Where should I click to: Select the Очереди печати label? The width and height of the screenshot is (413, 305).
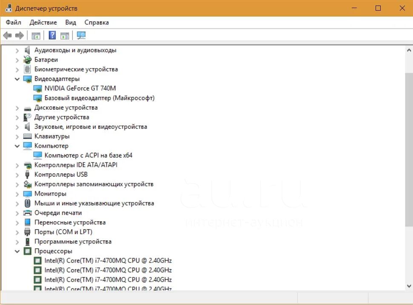(x=58, y=213)
